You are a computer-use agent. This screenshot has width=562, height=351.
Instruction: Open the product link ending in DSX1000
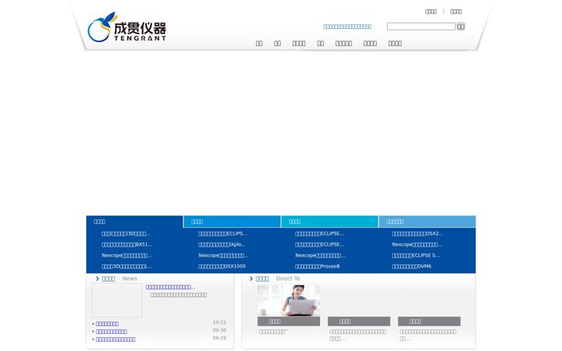pos(222,267)
